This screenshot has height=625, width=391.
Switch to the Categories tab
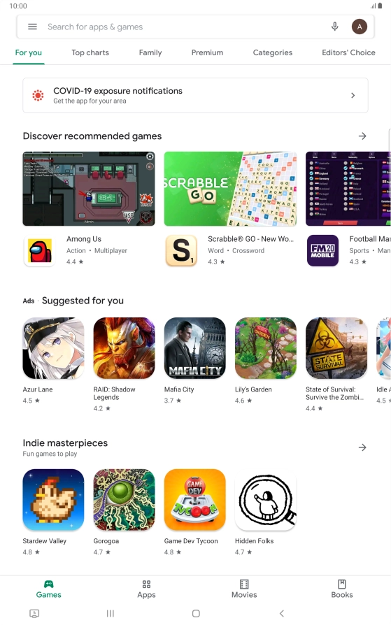[273, 52]
